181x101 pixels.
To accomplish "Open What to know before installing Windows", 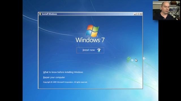I will [63, 72].
